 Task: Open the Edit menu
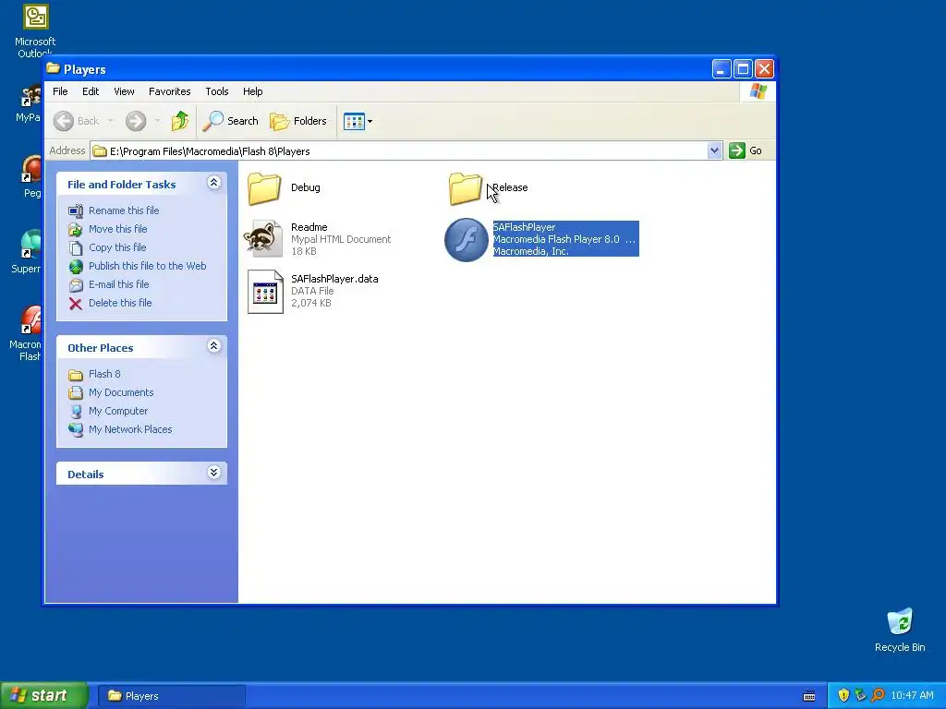pos(91,91)
